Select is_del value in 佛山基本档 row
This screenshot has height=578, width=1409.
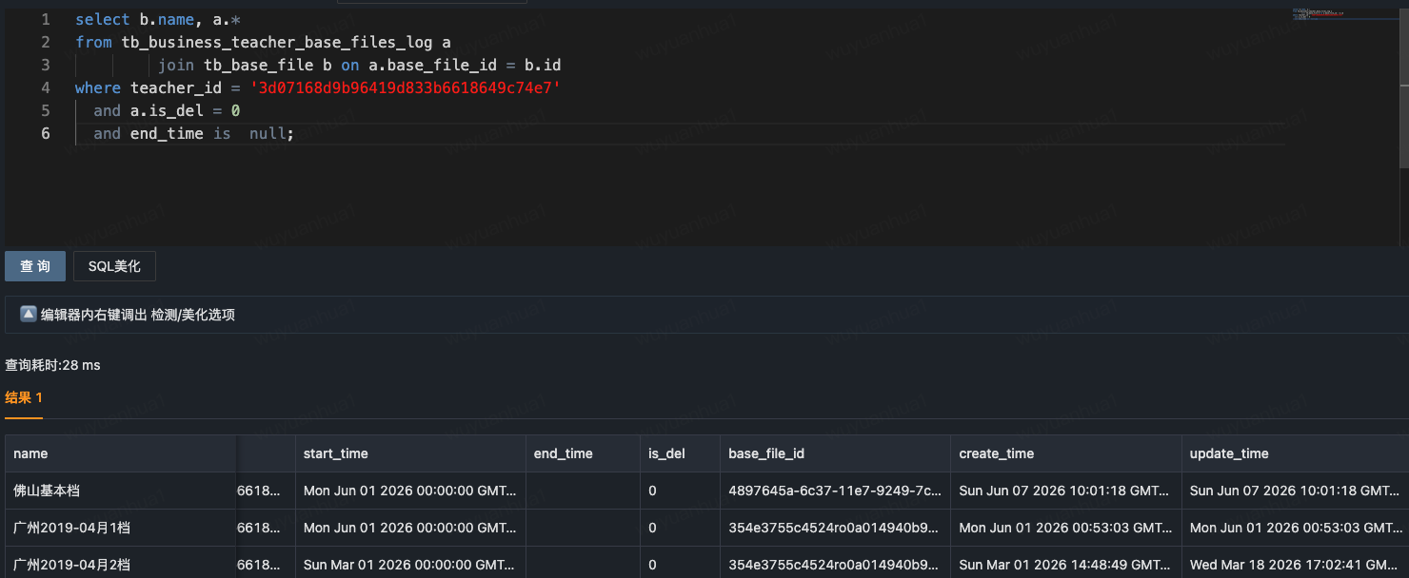pos(680,491)
